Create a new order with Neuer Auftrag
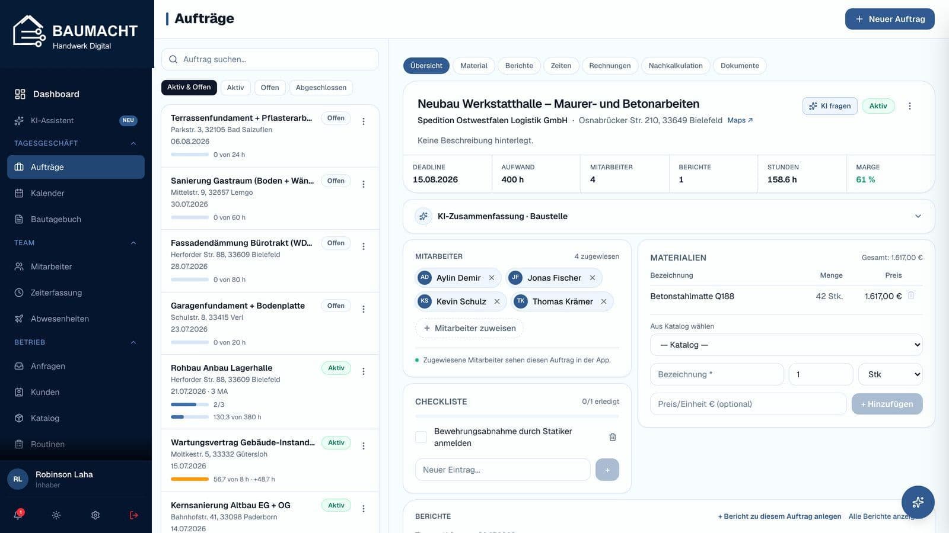 pos(890,19)
